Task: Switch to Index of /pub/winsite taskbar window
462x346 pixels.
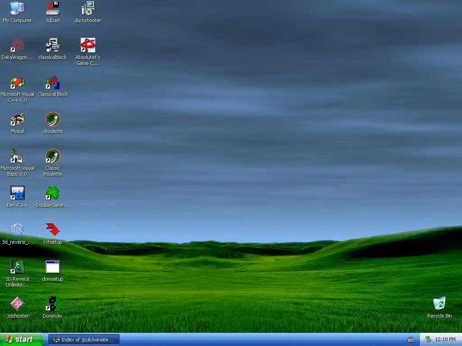Action: (x=83, y=340)
